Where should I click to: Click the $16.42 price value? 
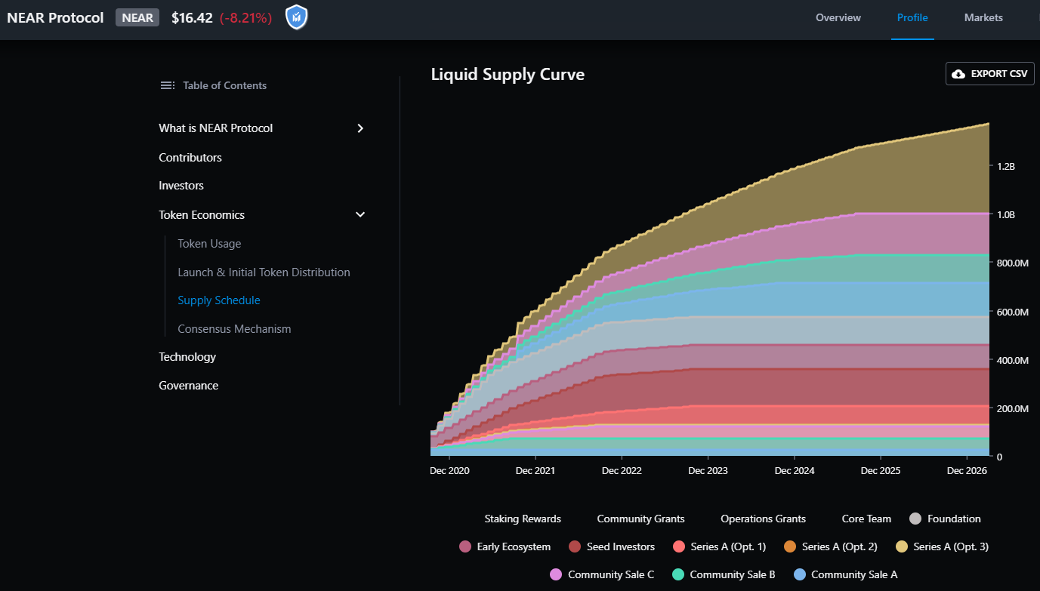[192, 17]
